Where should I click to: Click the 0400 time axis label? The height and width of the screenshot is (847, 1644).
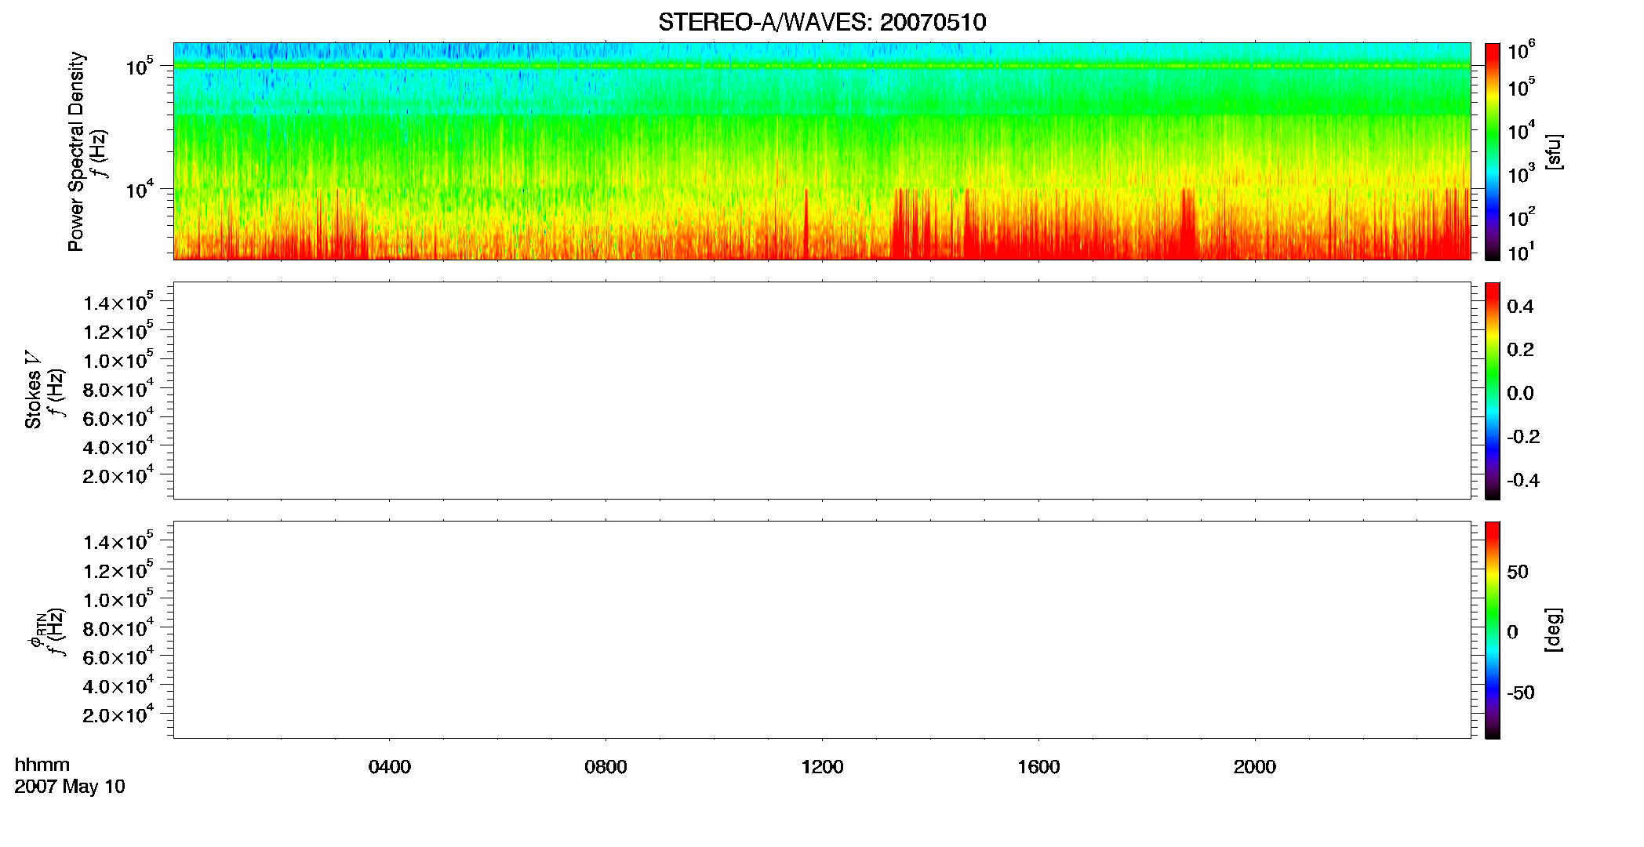390,767
